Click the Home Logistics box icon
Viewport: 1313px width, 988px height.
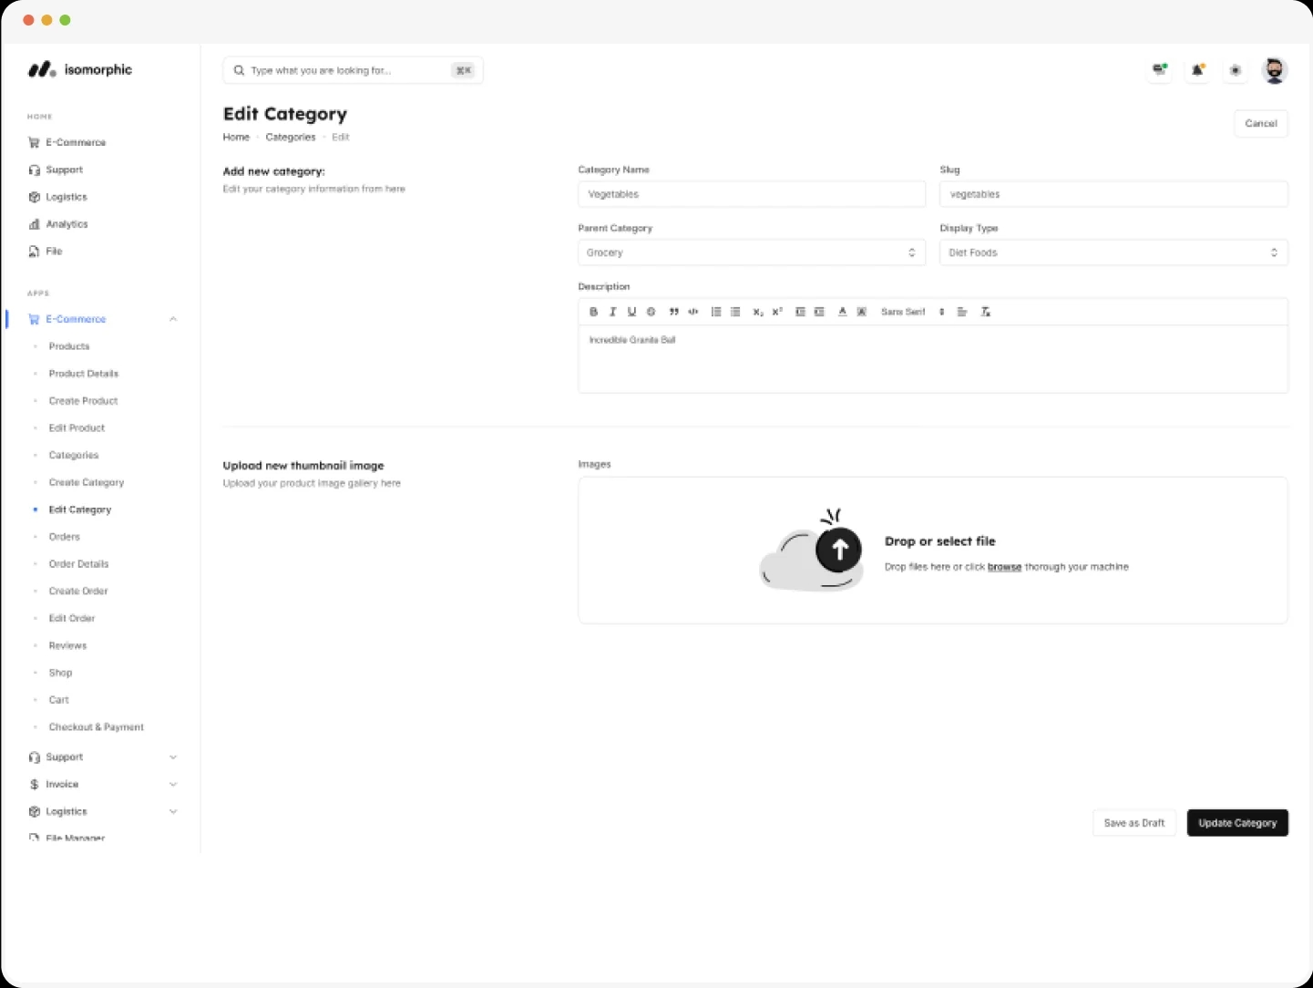pos(34,197)
